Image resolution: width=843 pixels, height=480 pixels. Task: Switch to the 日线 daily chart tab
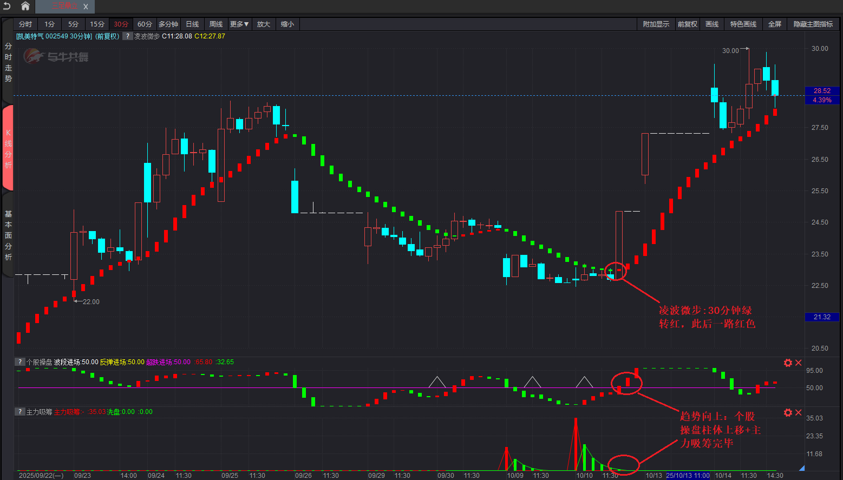[192, 24]
